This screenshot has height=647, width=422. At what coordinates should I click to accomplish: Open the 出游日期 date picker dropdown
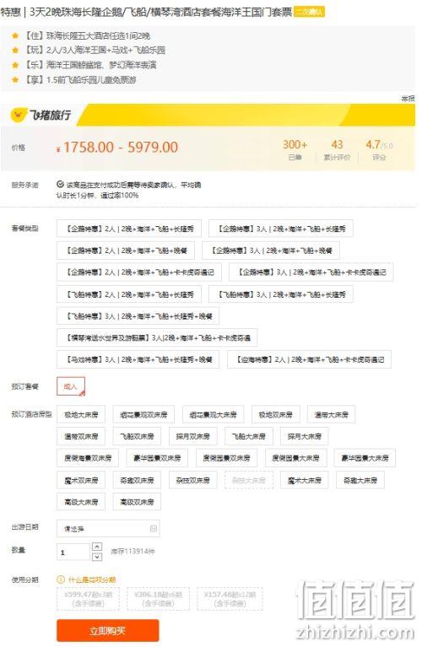click(x=108, y=528)
